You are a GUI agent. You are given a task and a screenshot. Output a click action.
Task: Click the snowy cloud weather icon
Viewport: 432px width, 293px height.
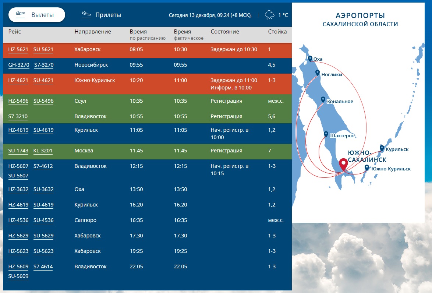(x=269, y=15)
